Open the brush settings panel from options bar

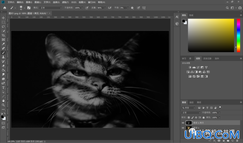tap(29, 8)
